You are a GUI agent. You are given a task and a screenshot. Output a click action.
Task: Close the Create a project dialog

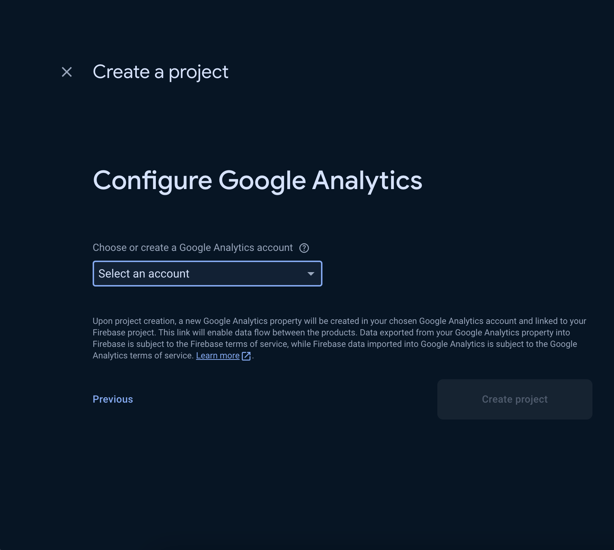[67, 72]
